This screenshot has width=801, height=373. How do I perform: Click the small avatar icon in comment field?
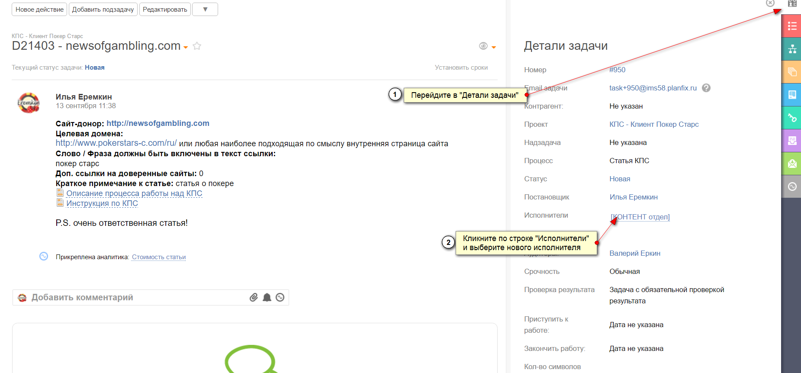(x=22, y=297)
